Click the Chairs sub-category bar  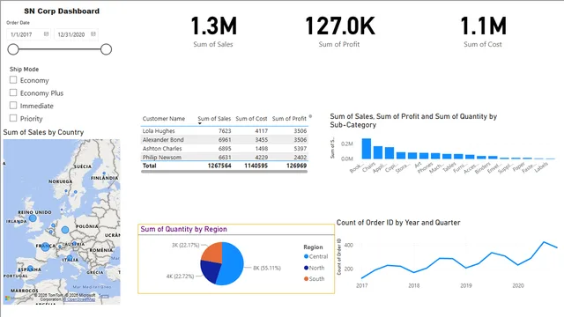coord(378,152)
